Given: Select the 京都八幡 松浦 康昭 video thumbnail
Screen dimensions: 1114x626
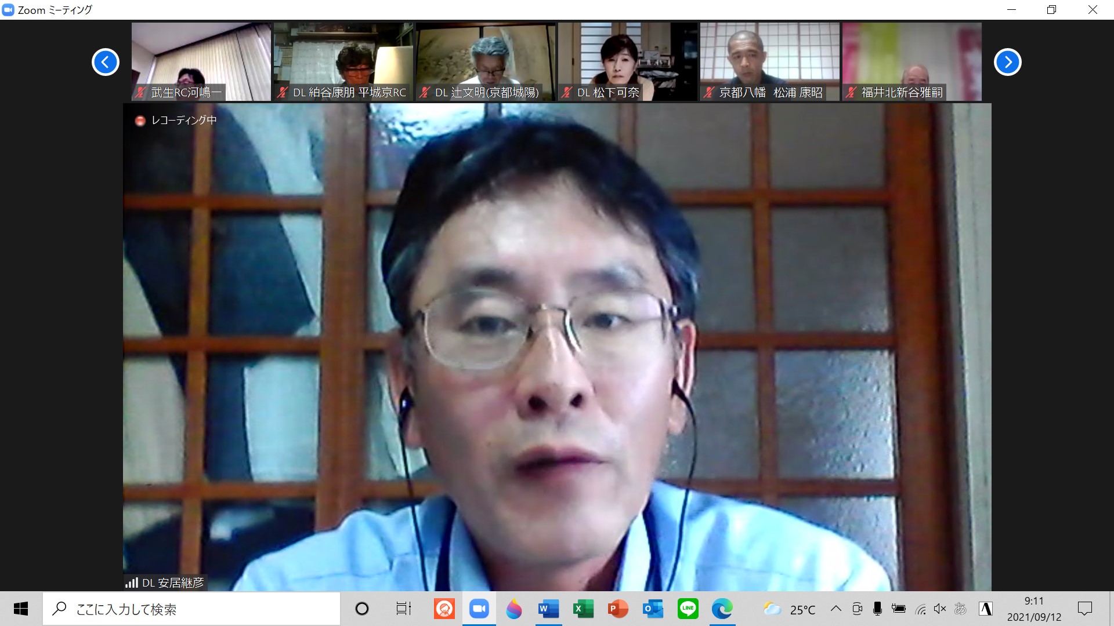Looking at the screenshot, I should click(769, 58).
